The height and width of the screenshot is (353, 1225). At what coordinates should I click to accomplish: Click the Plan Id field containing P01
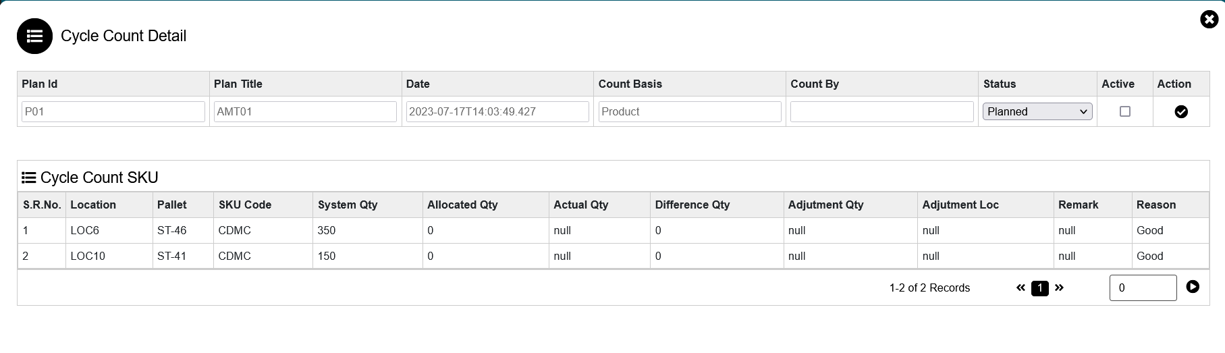tap(113, 111)
